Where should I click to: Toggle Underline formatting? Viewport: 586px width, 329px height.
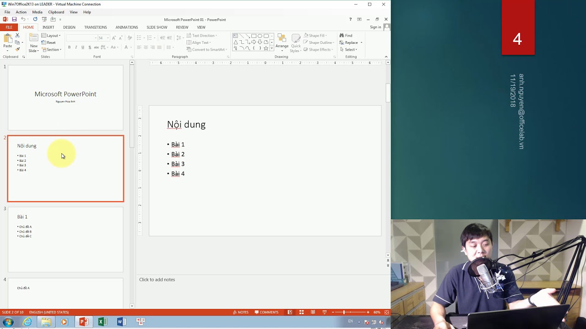pos(83,47)
